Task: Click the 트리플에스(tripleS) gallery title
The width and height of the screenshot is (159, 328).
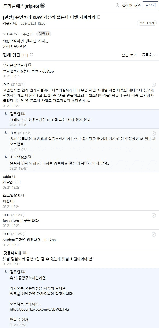Action: click(21, 6)
